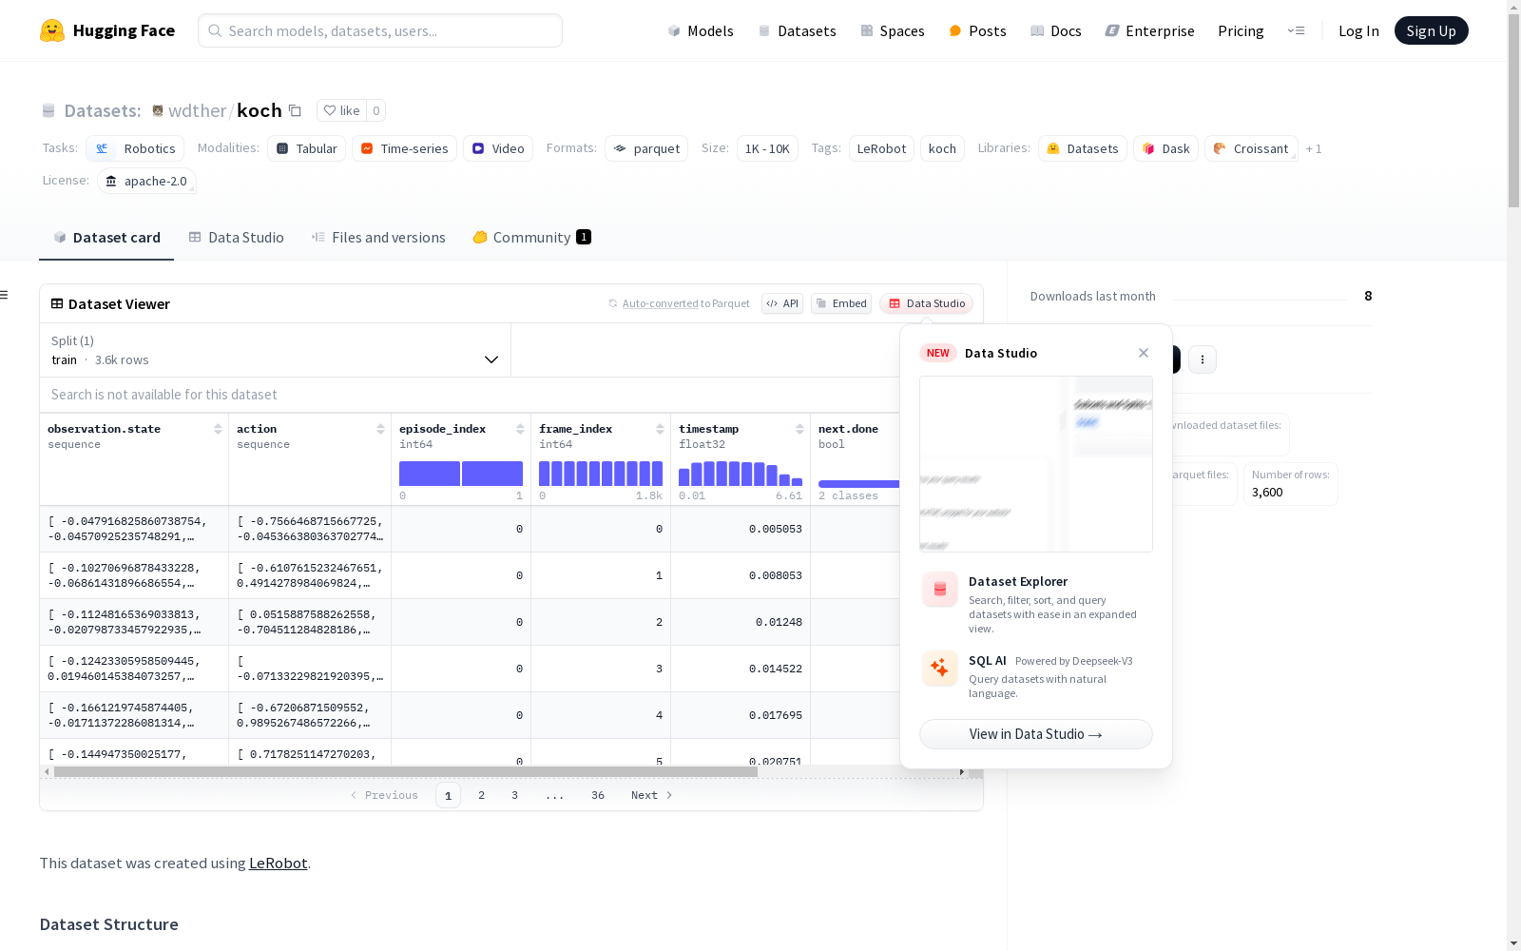Select the Time-series modality tag
The height and width of the screenshot is (951, 1521).
[x=404, y=148]
